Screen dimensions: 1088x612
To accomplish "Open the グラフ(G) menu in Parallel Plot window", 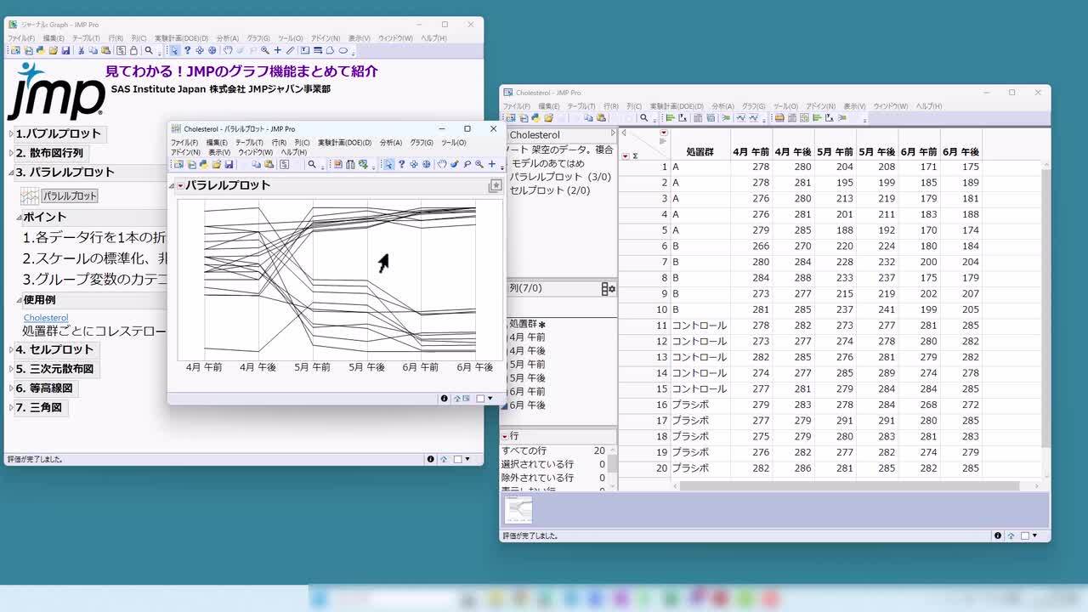I will [x=421, y=143].
